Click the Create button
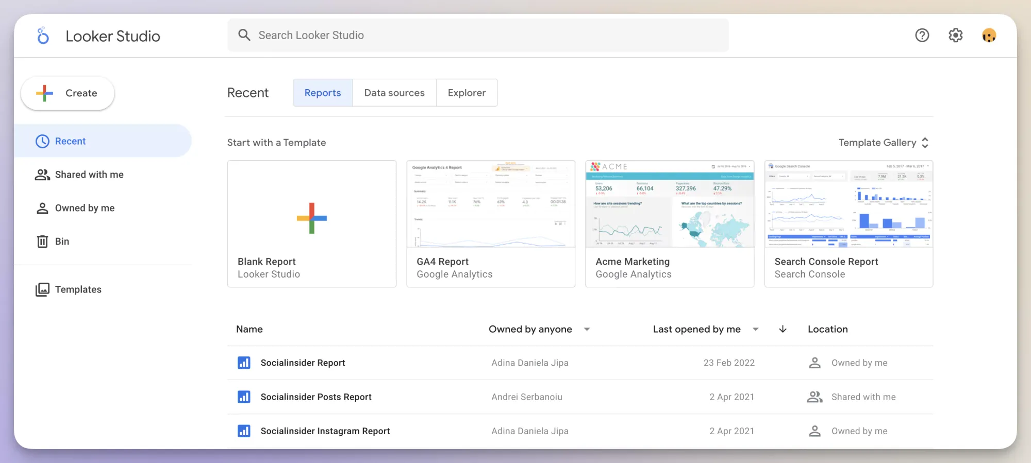The image size is (1031, 463). (x=68, y=93)
